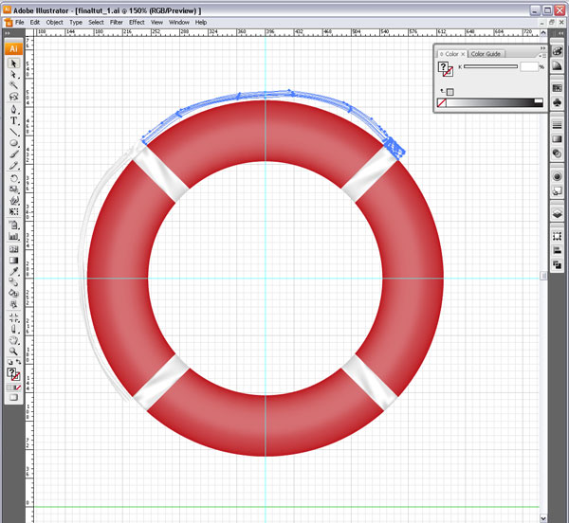Select the Lasso tool

(13, 97)
